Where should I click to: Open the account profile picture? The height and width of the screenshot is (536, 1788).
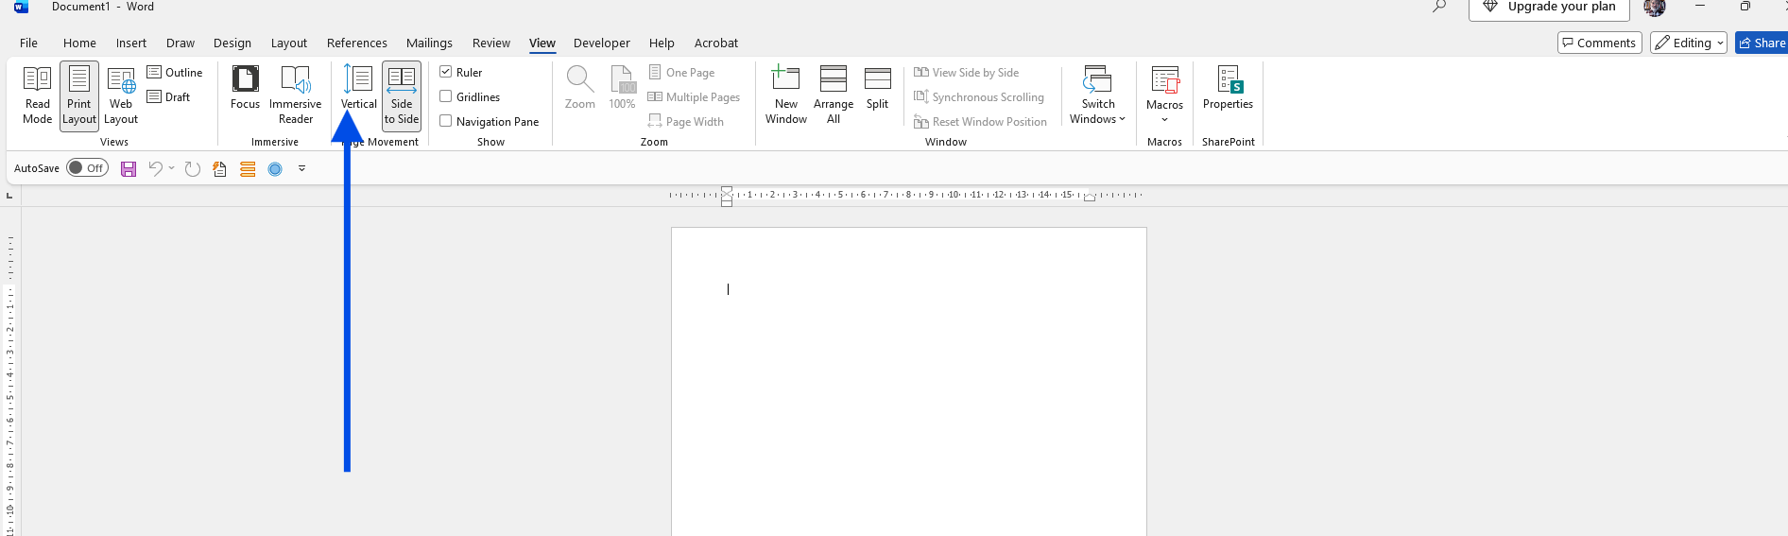click(x=1655, y=8)
